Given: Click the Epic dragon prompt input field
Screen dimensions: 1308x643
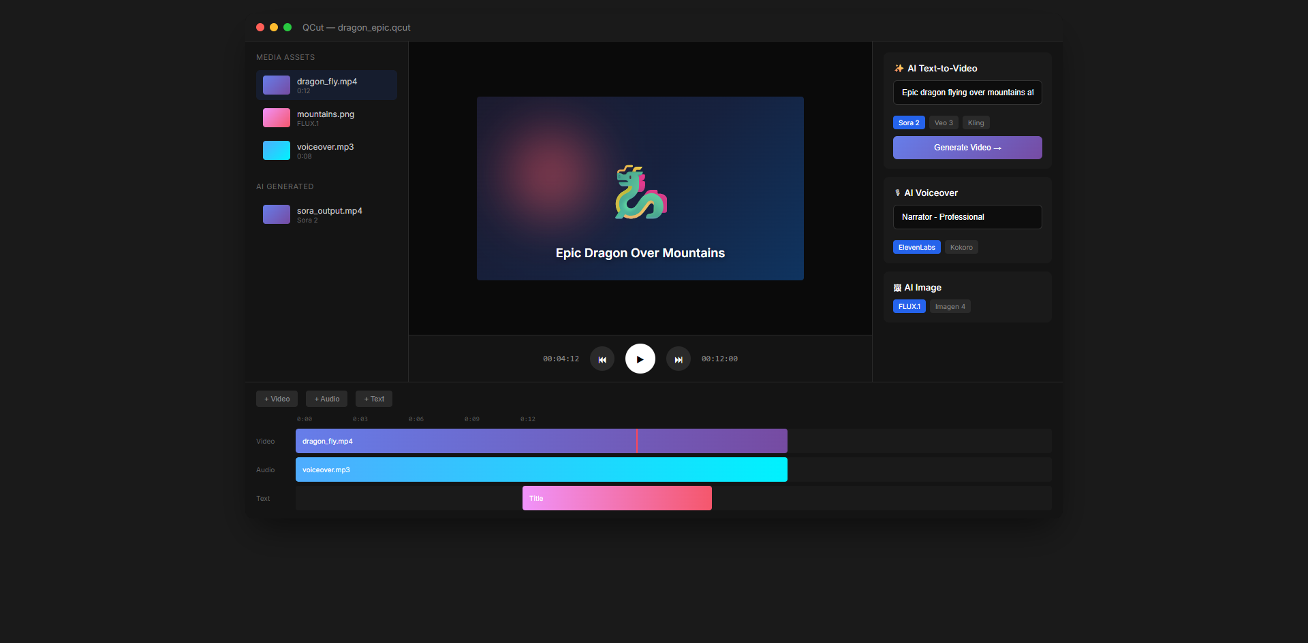Looking at the screenshot, I should (967, 93).
